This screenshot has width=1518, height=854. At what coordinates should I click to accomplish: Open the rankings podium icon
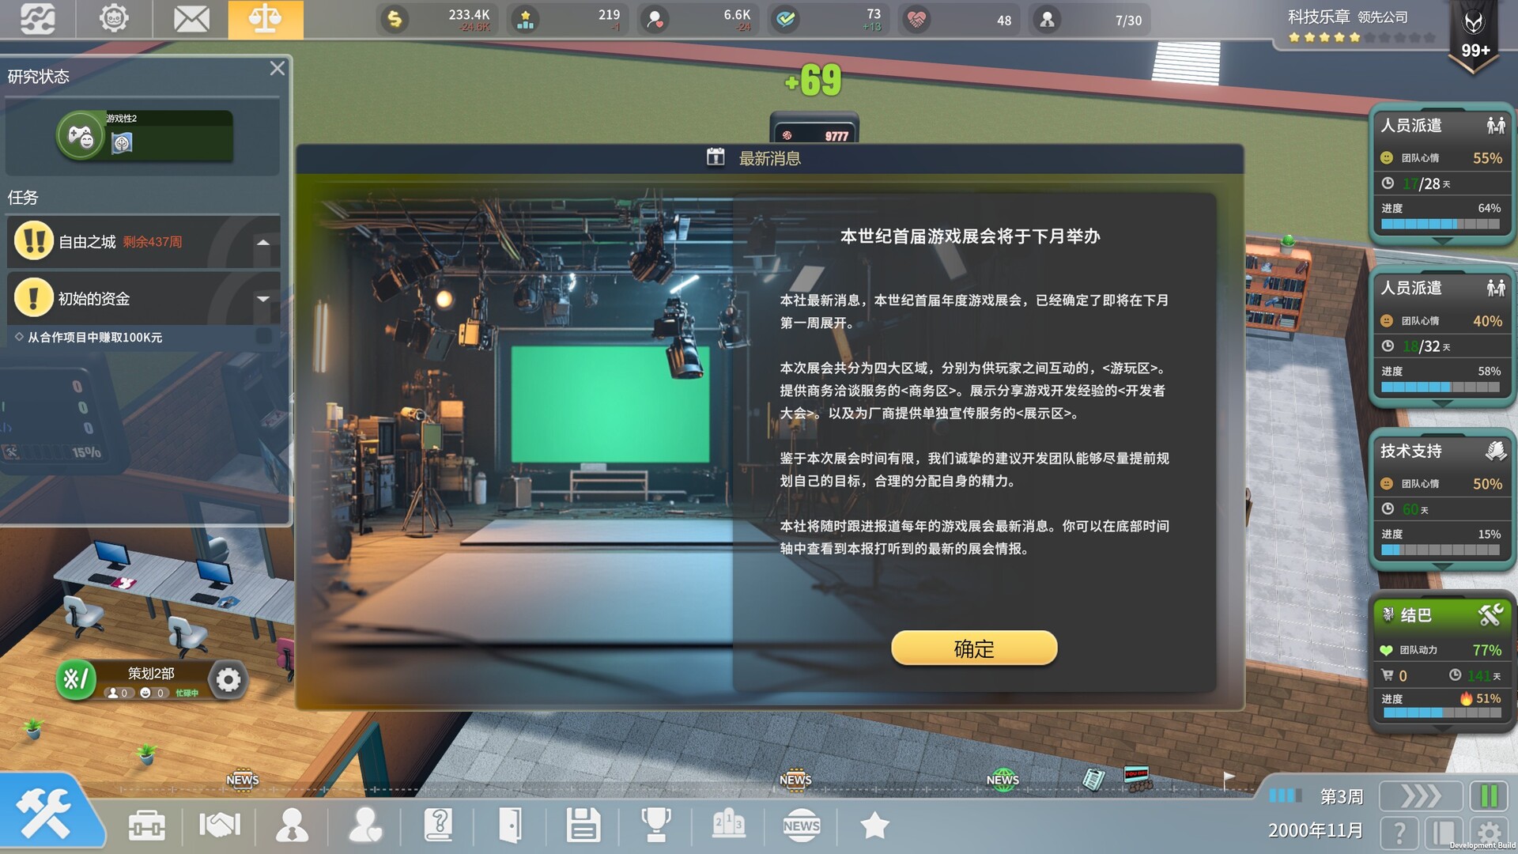[730, 826]
